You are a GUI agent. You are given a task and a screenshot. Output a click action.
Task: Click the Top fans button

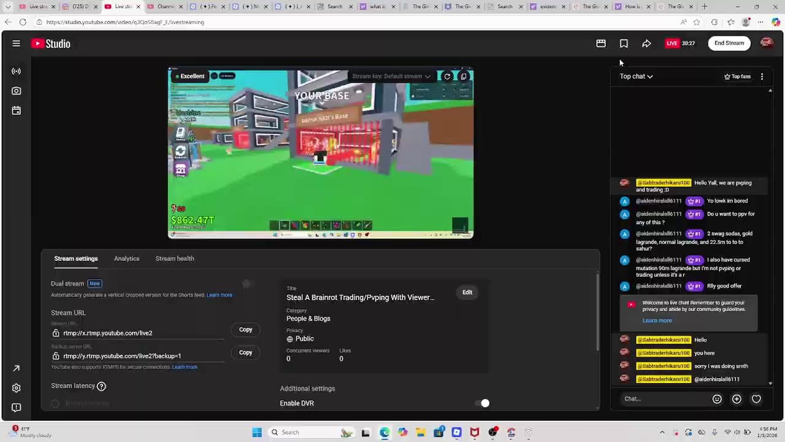pyautogui.click(x=737, y=77)
